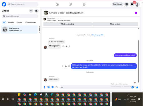
Task: Click Ariyanna's avatar beside the phone number message
Action: (45, 80)
